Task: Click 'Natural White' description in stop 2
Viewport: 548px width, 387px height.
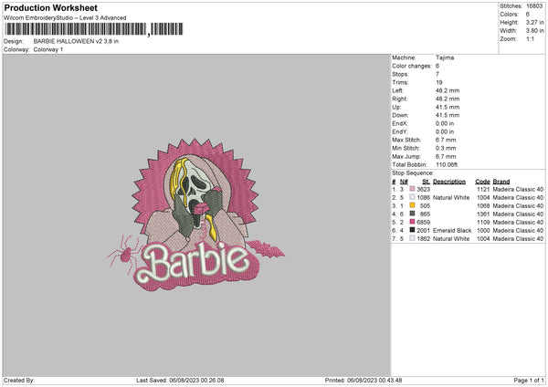Action: [451, 198]
